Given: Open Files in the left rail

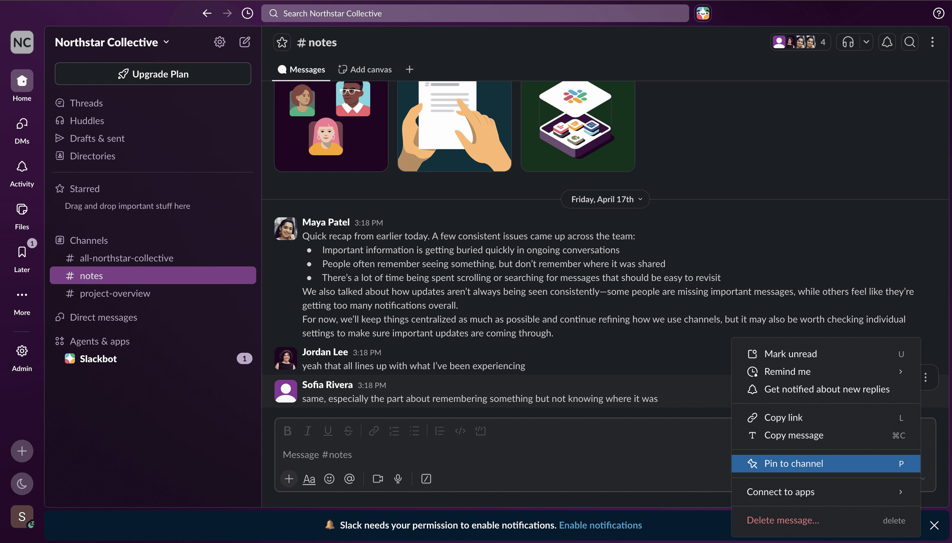Looking at the screenshot, I should (22, 215).
